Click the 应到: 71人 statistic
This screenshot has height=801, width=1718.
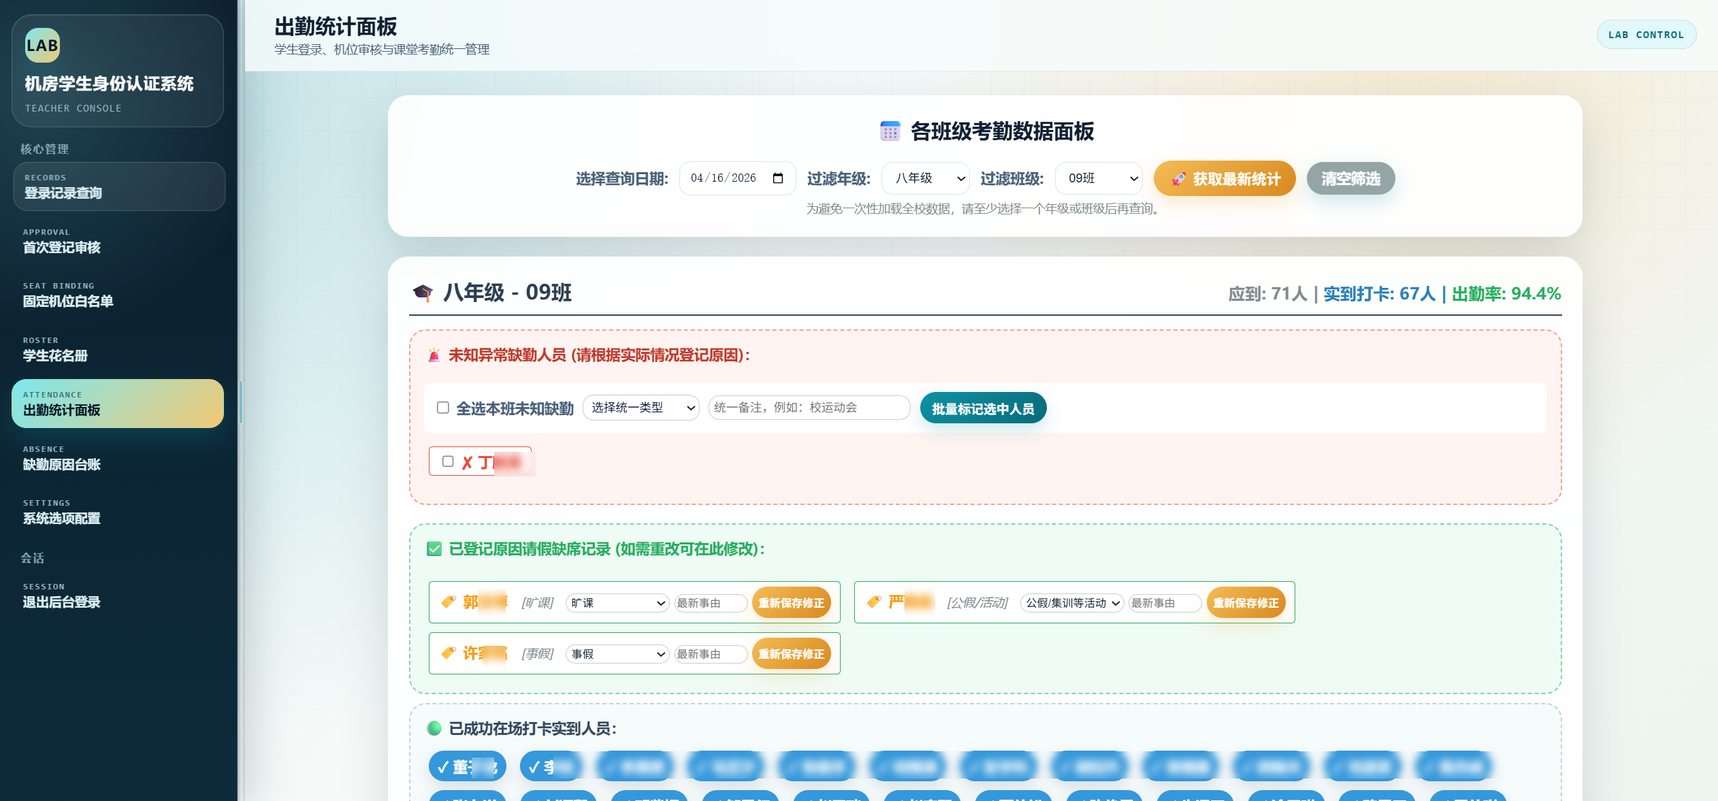point(1268,294)
